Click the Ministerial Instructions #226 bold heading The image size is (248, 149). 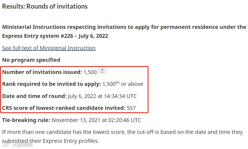[124, 31]
